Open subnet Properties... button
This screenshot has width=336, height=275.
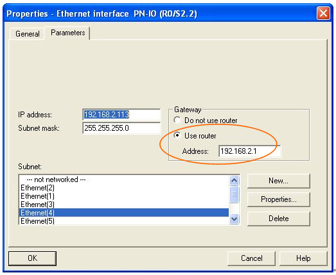point(278,199)
